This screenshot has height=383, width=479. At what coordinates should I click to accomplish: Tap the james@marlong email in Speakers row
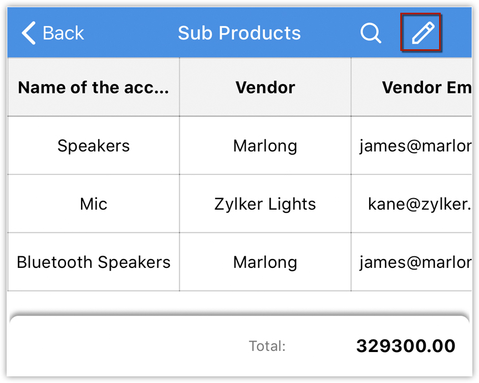click(x=415, y=146)
